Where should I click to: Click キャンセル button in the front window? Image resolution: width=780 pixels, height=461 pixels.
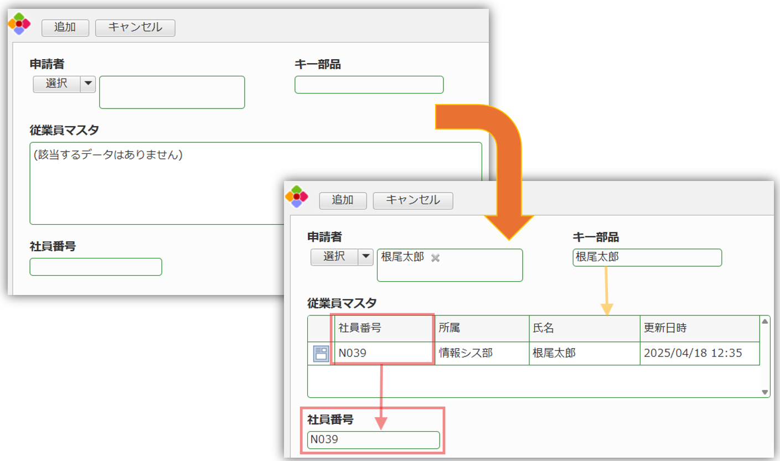click(x=413, y=200)
